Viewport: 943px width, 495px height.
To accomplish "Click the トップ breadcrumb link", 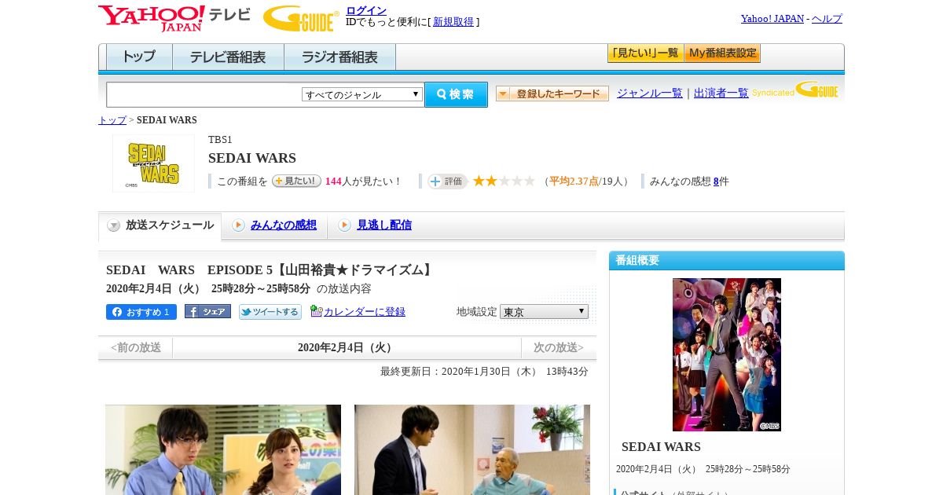I will (x=112, y=120).
